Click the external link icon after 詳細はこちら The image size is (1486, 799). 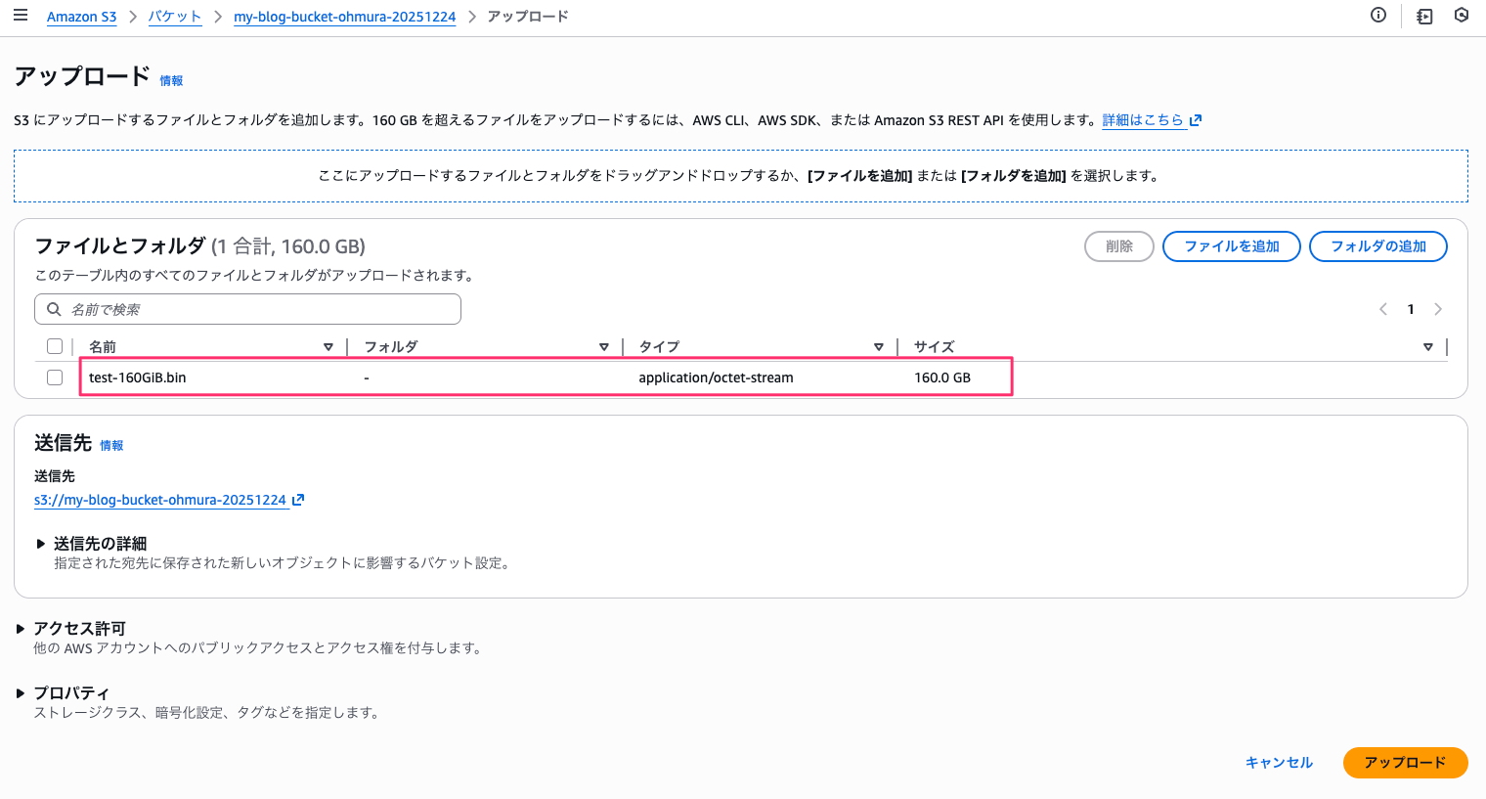tap(1195, 119)
